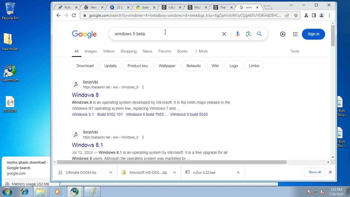This screenshot has width=350, height=197.
Task: Switch to the Rufus browser tab
Action: point(67,7)
